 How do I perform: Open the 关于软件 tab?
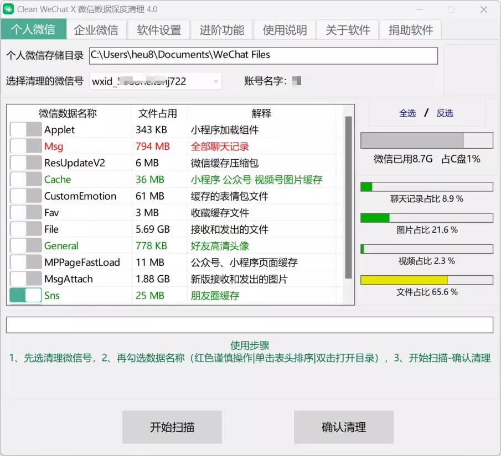(x=348, y=30)
